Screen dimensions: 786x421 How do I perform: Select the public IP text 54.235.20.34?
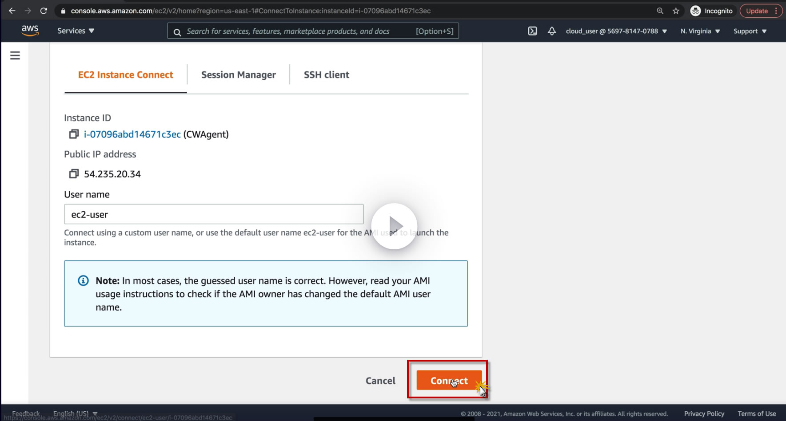click(x=112, y=174)
